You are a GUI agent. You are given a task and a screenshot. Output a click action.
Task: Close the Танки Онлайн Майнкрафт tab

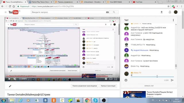[x=25, y=2]
